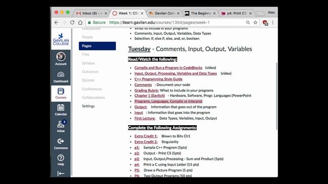Open Extra Credit 1: link
This screenshot has height=184, width=328.
click(146, 136)
